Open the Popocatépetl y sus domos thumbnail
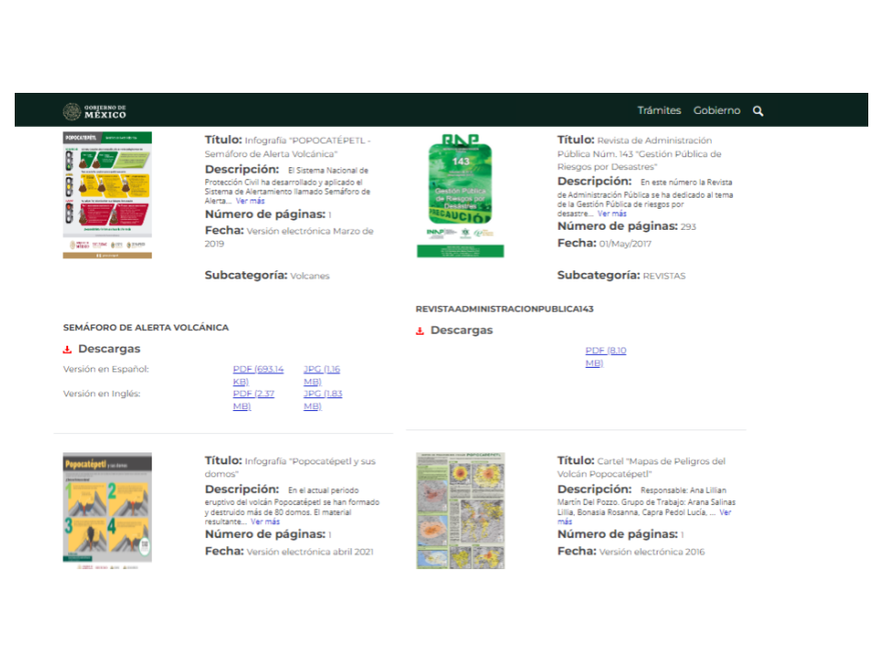 pyautogui.click(x=108, y=510)
